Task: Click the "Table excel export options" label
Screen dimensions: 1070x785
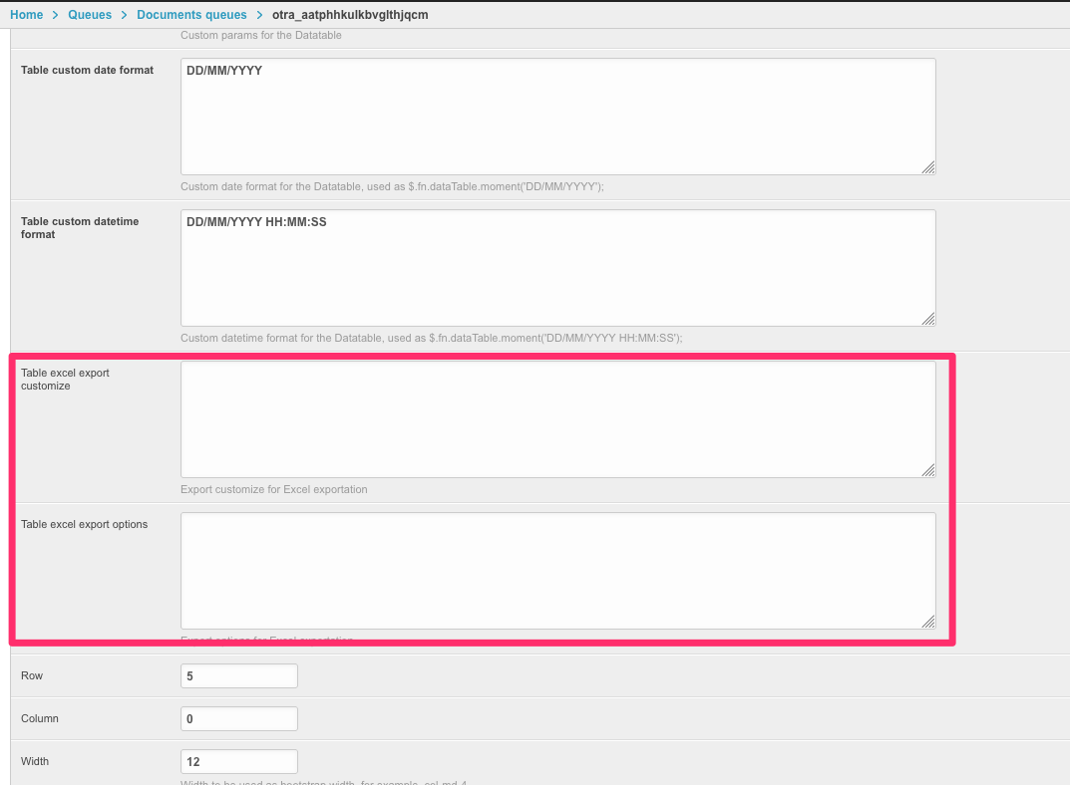Action: click(84, 524)
